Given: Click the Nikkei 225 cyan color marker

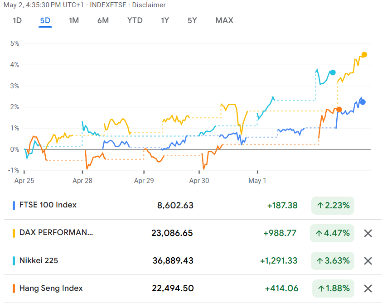Looking at the screenshot, I should [x=14, y=261].
